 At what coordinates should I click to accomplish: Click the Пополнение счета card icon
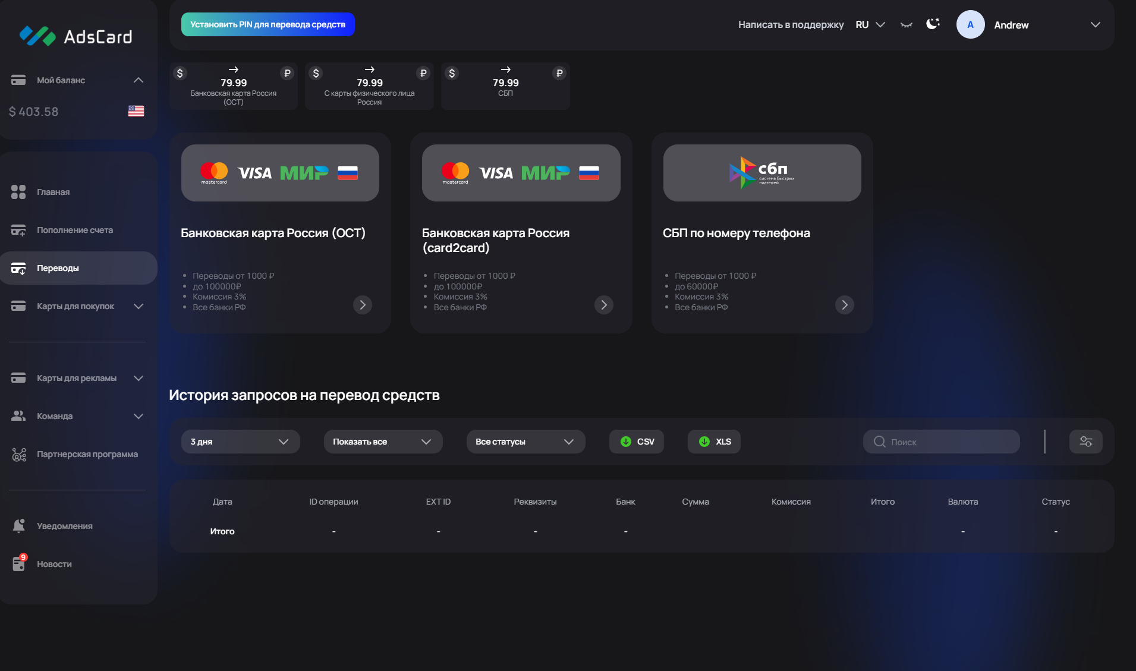18,230
